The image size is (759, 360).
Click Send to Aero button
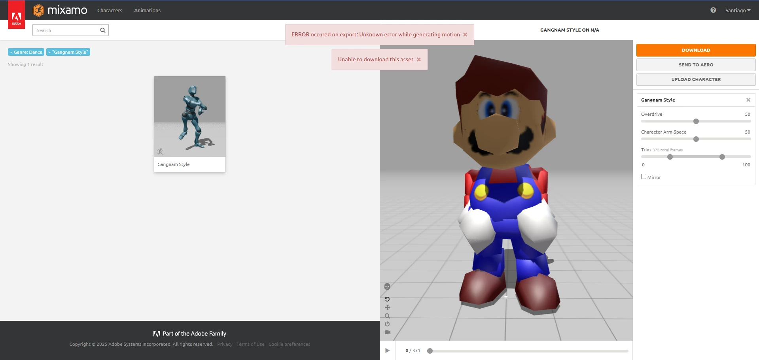[x=696, y=65]
